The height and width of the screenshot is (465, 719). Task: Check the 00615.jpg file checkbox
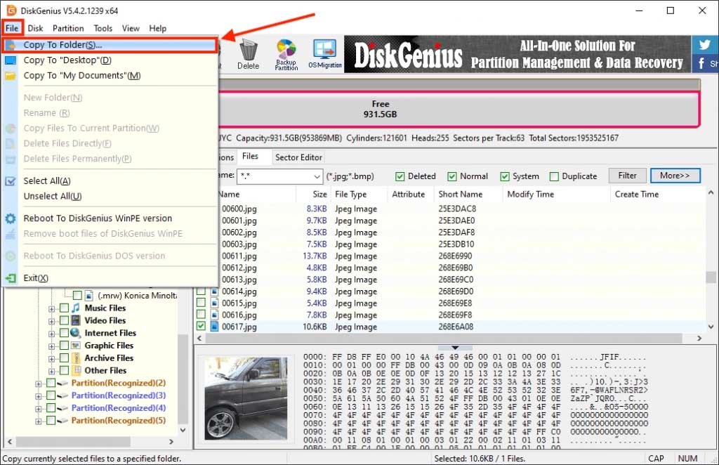(x=201, y=302)
